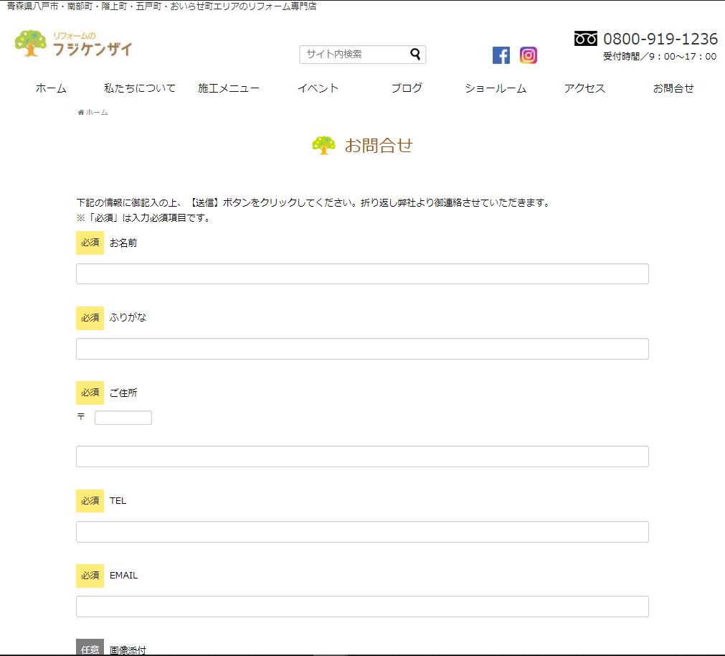Visit the ショールーム page
Image resolution: width=725 pixels, height=656 pixels.
tap(496, 88)
